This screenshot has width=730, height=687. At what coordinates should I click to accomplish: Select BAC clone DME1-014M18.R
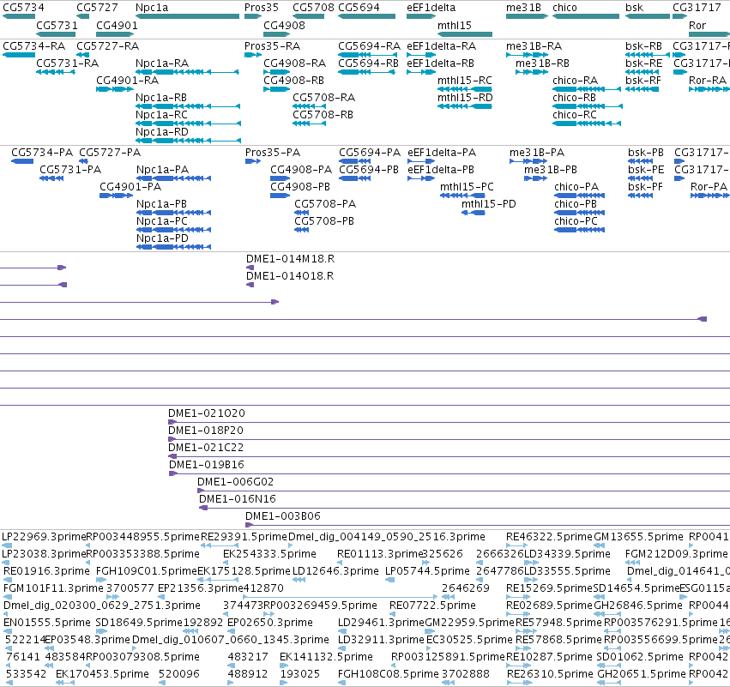(x=291, y=259)
